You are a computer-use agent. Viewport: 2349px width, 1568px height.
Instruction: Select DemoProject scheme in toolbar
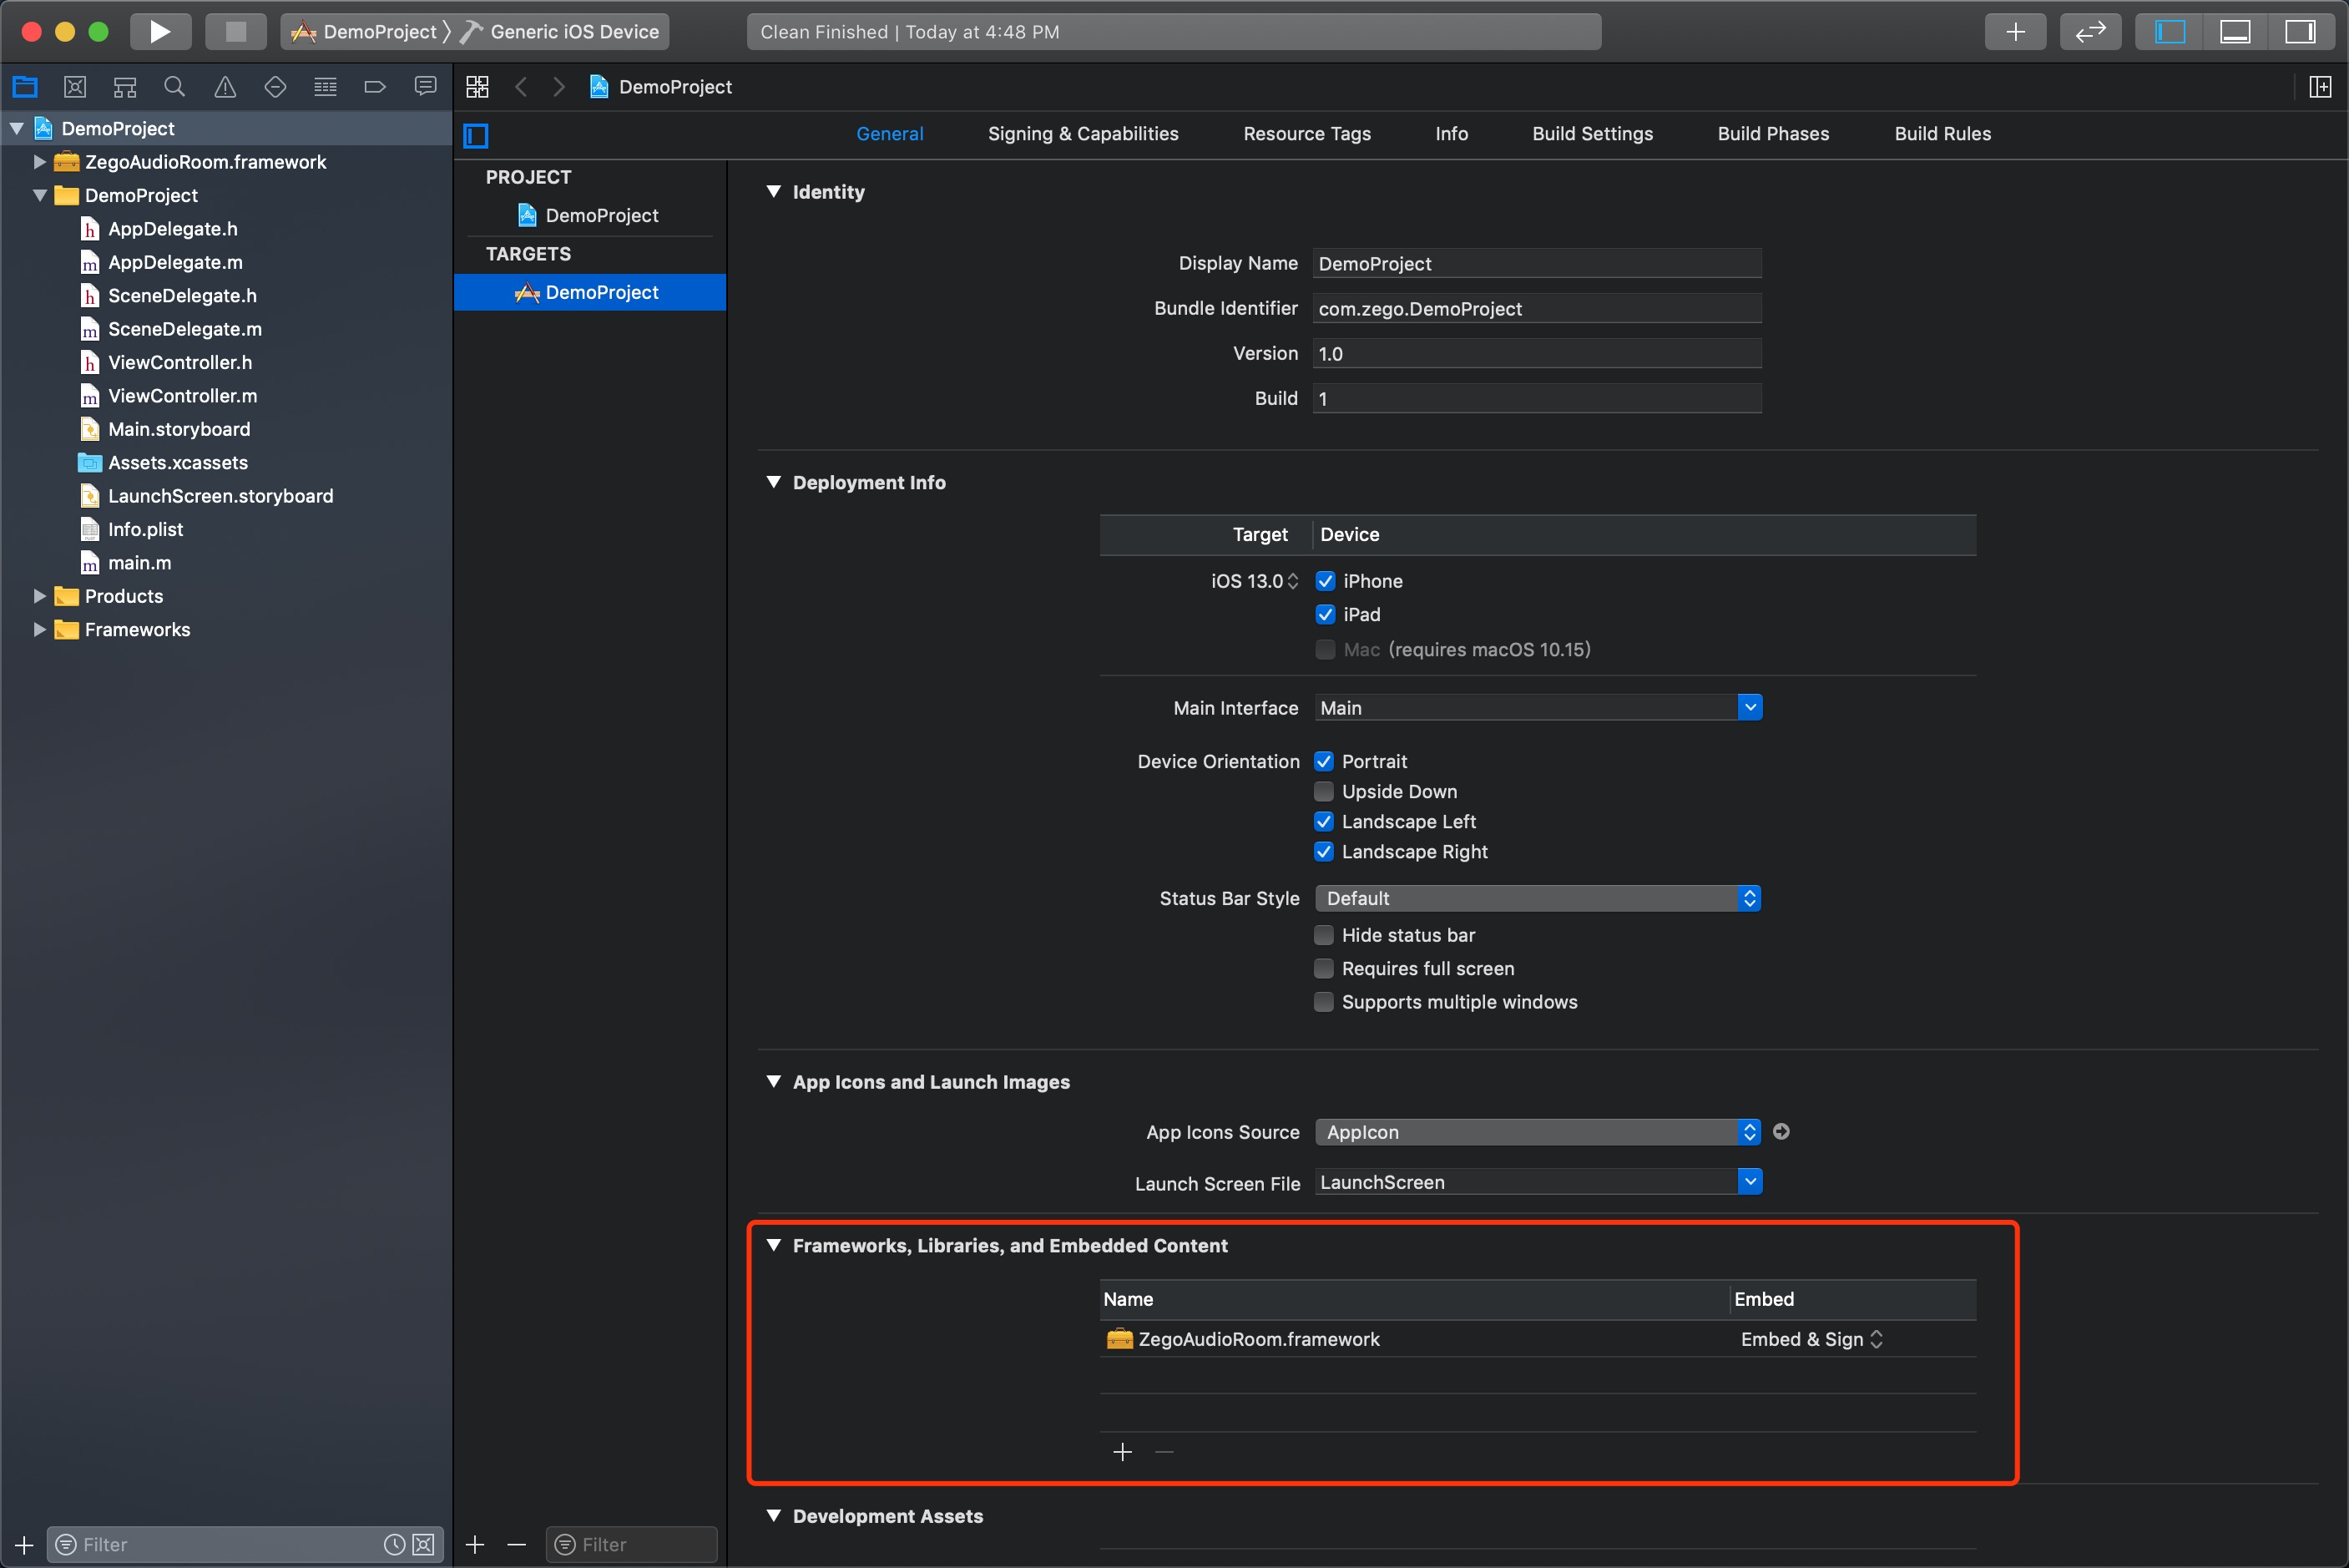click(364, 32)
